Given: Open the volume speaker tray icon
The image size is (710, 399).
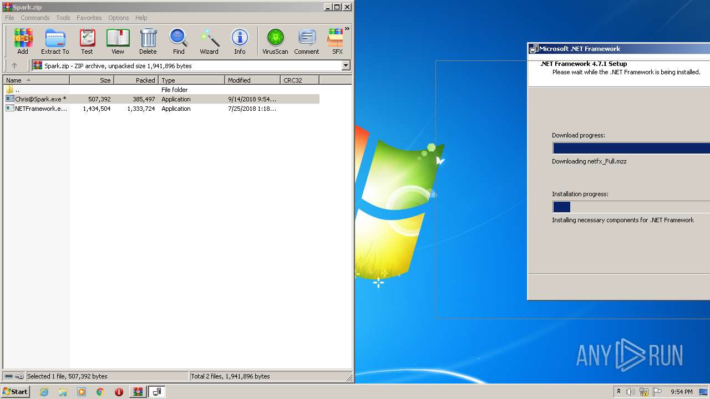Looking at the screenshot, I should (x=631, y=392).
